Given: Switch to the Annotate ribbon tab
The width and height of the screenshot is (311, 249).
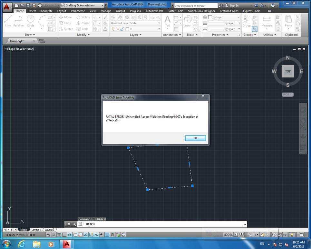Looking at the screenshot, I should [47, 11].
